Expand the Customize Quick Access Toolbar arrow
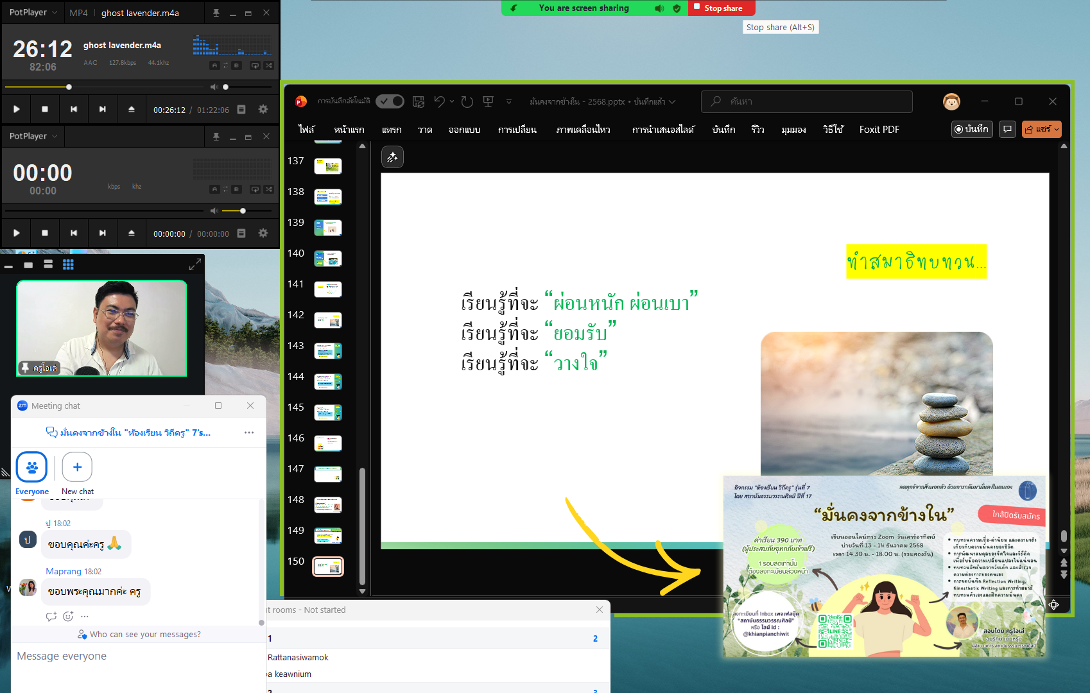Screen dimensions: 1090x693 click(509, 101)
